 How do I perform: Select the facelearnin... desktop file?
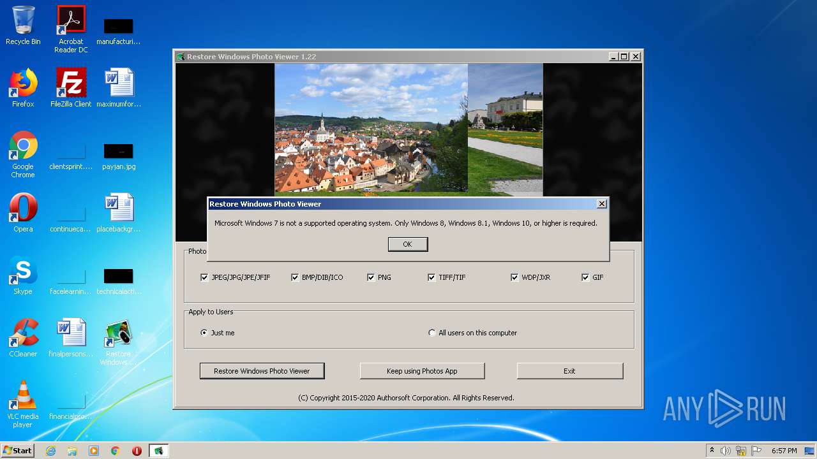click(x=71, y=281)
